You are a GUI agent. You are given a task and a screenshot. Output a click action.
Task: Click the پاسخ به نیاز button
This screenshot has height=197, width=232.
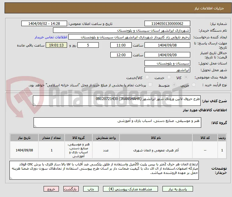177,189
